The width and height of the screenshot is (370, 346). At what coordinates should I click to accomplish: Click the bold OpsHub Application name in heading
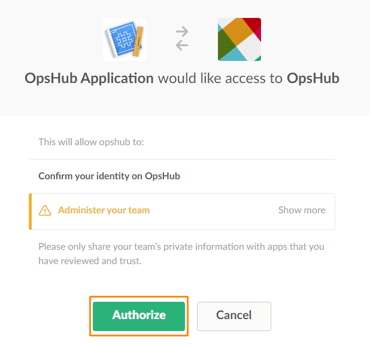click(x=89, y=79)
